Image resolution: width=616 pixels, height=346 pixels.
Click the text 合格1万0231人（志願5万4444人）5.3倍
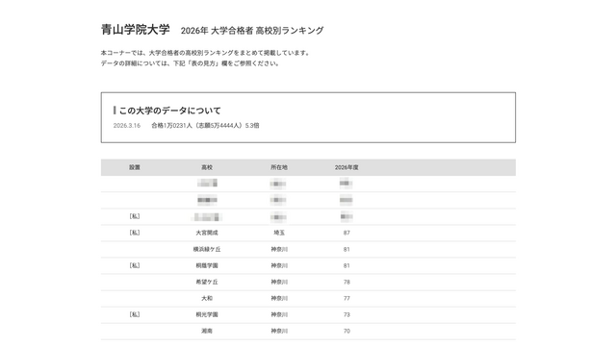click(x=205, y=126)
